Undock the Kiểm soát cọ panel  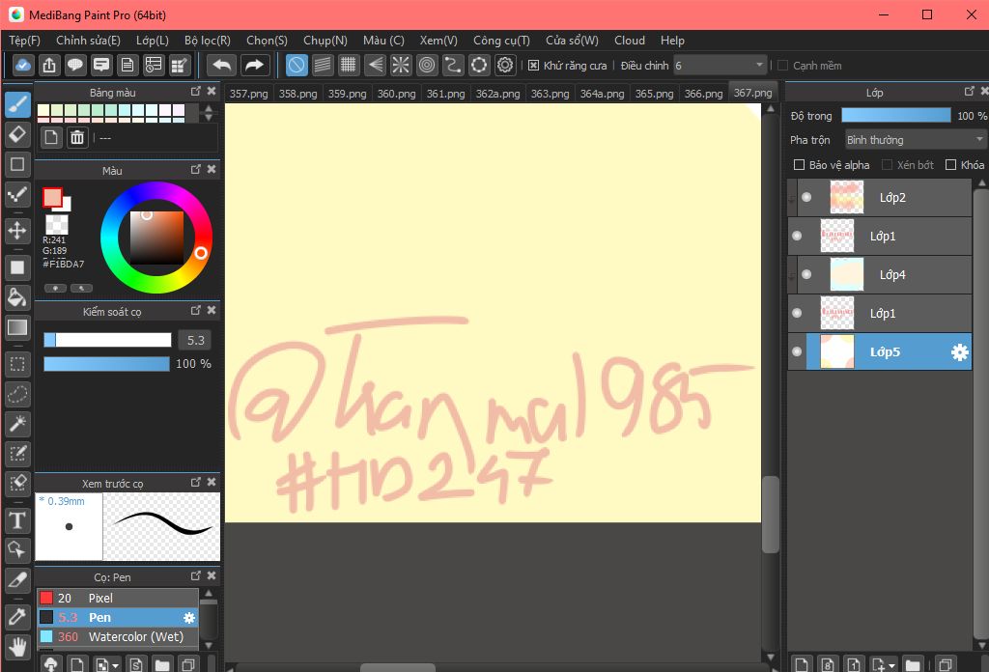[195, 310]
